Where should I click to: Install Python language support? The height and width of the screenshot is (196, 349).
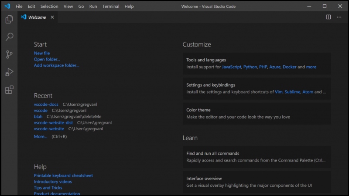tap(250, 67)
